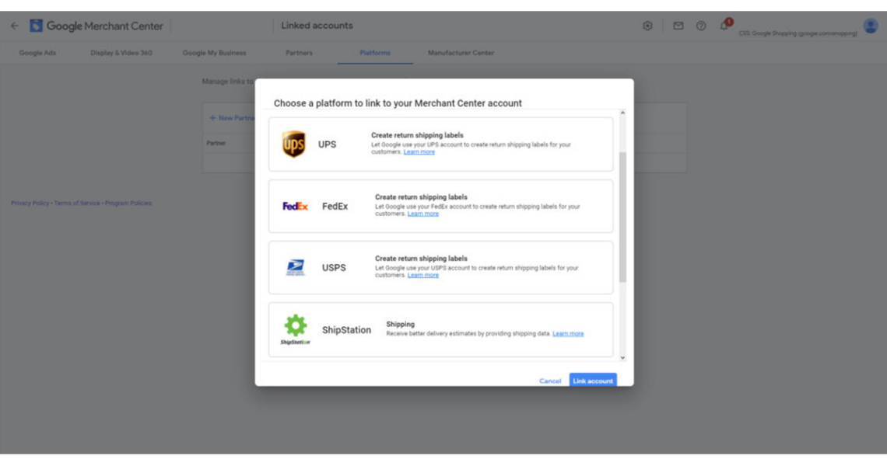Open Learn more under FedEx description
Viewport: 887px width, 466px height.
point(423,213)
